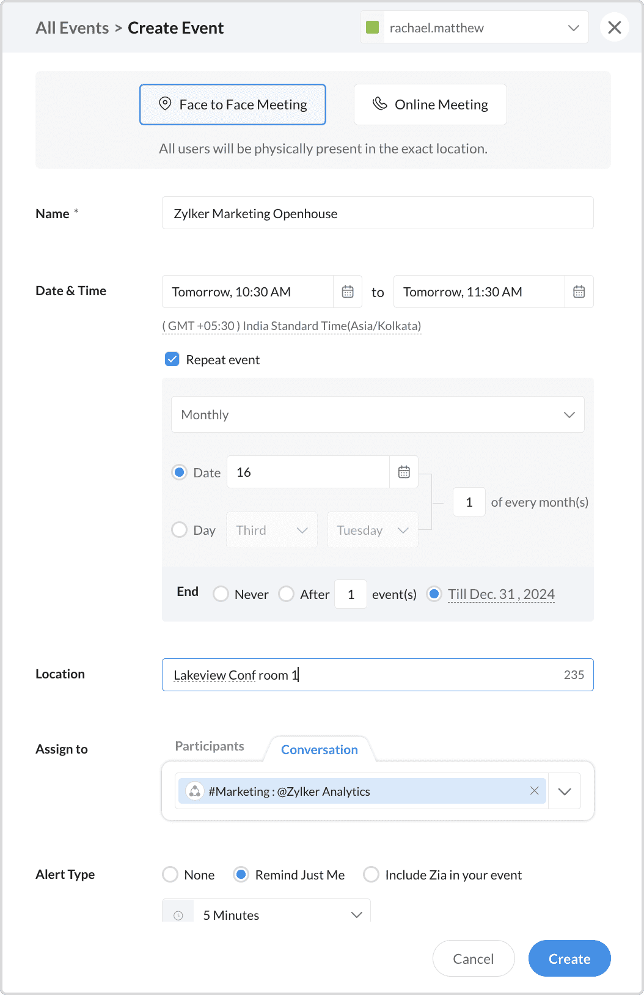Select the Online Meeting type
Screen dimensions: 644x995
(x=430, y=105)
